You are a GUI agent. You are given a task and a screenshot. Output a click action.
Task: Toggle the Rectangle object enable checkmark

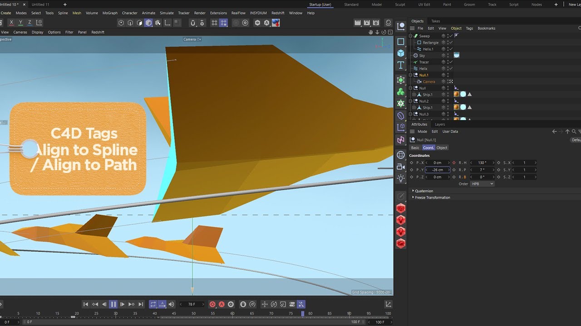pos(451,43)
